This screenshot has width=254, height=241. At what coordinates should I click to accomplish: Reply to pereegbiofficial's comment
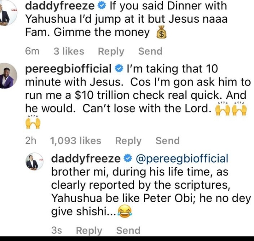tap(129, 141)
